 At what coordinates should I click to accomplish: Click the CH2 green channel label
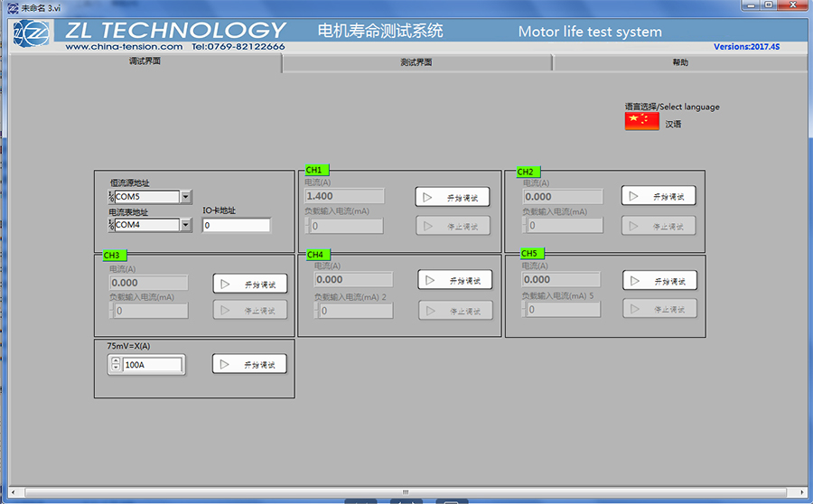coord(527,172)
